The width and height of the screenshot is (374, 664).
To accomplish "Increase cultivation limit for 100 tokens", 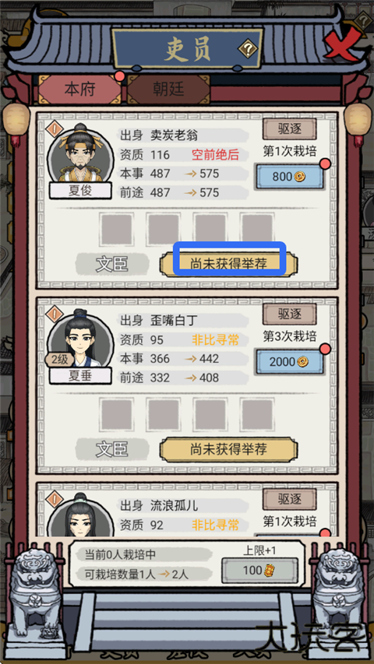I will coord(259,571).
